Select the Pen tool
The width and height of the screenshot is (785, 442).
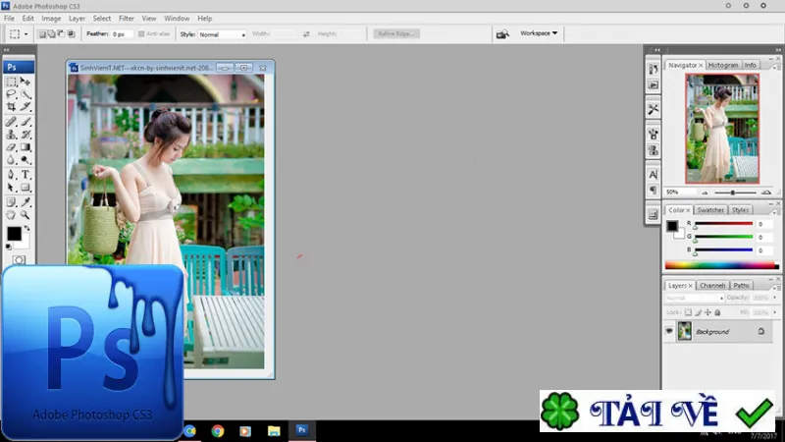tap(12, 175)
